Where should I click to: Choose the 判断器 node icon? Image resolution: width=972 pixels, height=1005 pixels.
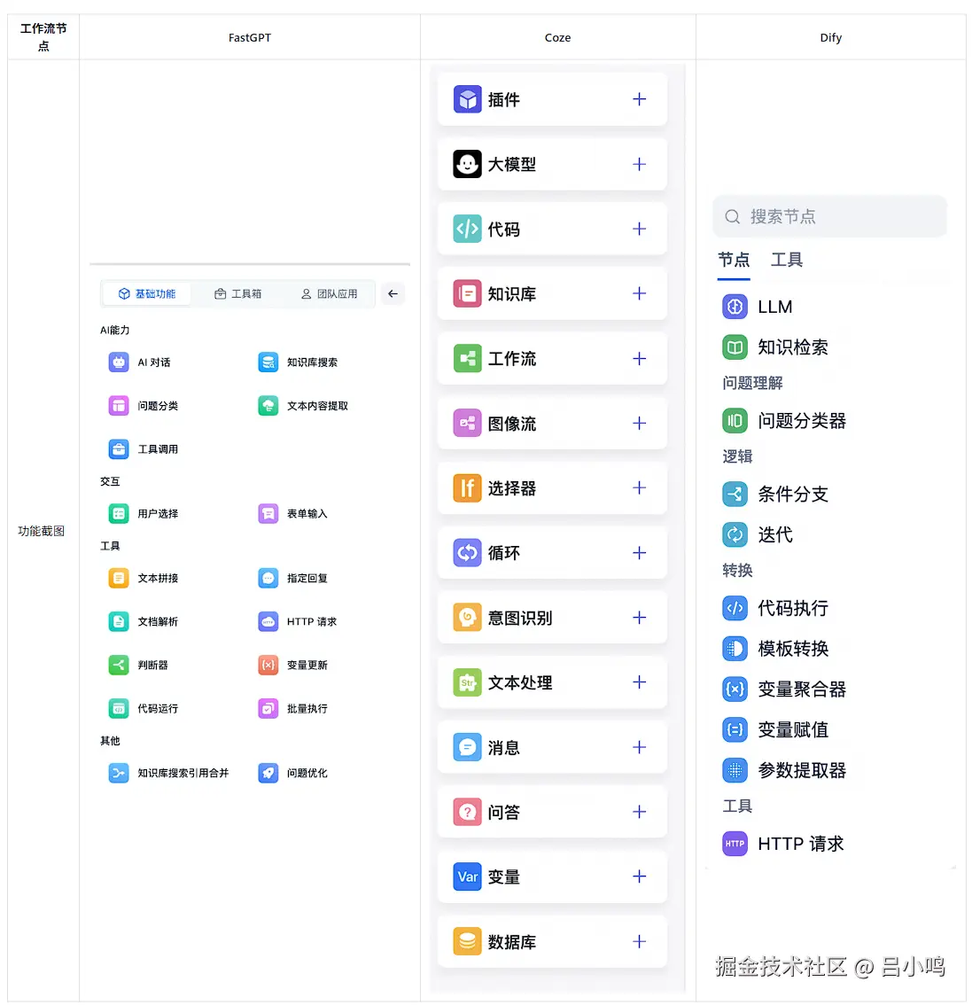click(119, 666)
